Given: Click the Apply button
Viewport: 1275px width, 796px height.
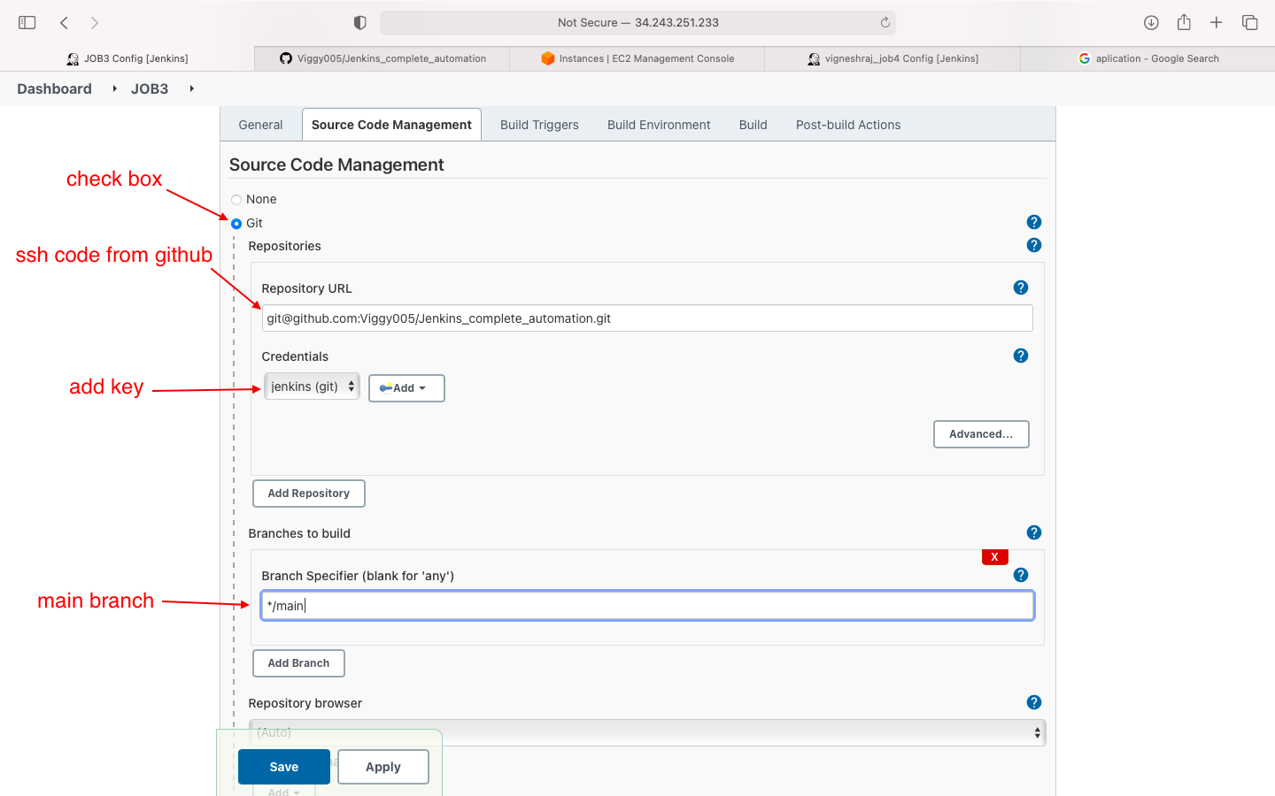Looking at the screenshot, I should [x=383, y=767].
